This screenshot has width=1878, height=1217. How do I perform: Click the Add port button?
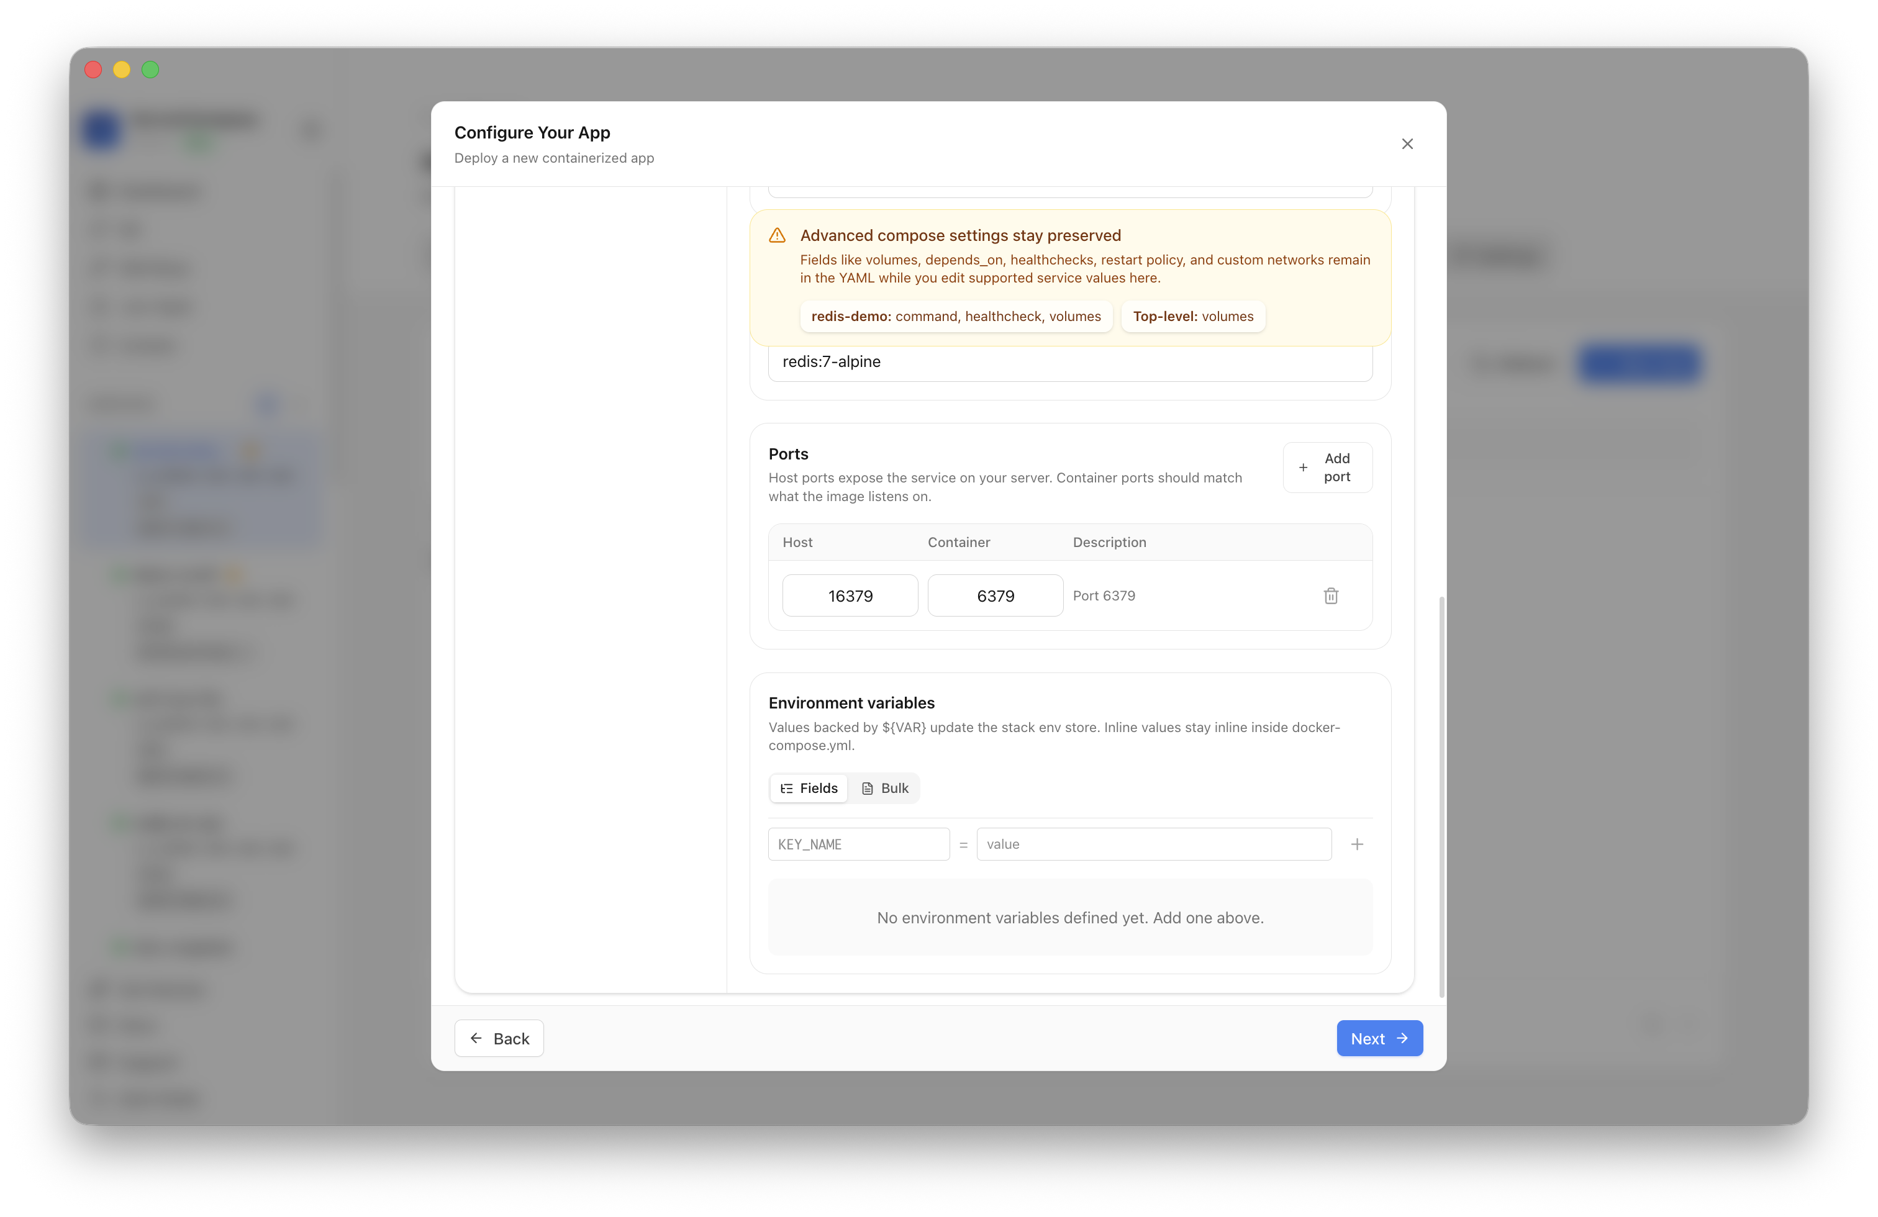pos(1327,467)
